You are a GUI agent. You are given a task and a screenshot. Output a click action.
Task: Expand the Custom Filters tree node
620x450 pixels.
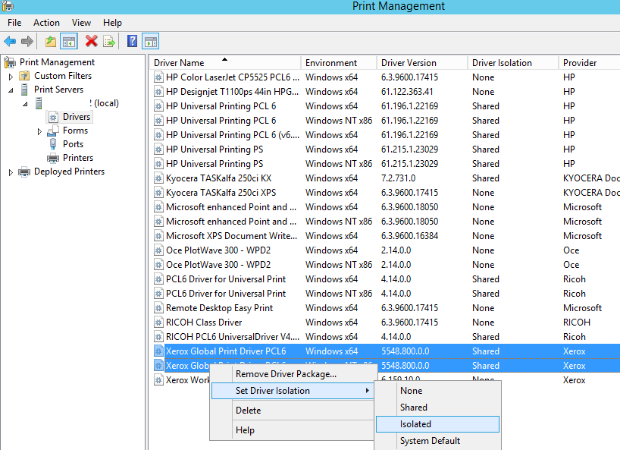pyautogui.click(x=11, y=77)
